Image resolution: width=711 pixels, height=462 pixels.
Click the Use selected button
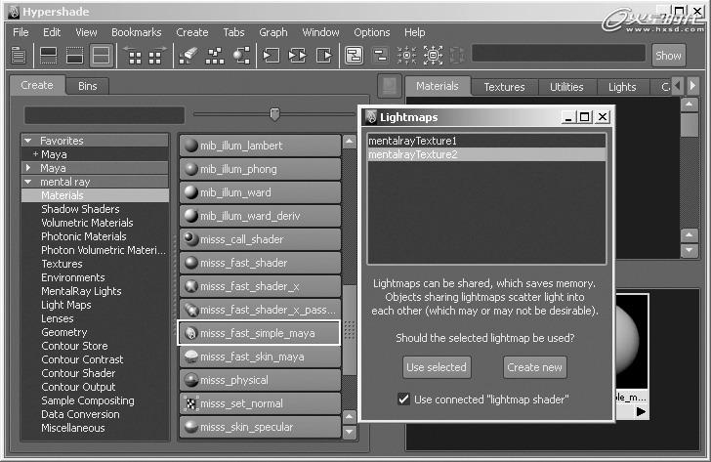[437, 367]
